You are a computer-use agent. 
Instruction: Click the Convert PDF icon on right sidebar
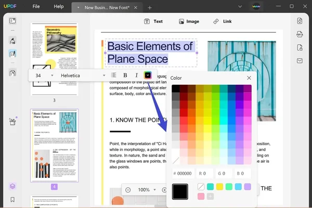pos(300,21)
